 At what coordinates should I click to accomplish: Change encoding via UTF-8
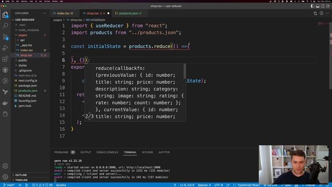click(x=219, y=185)
